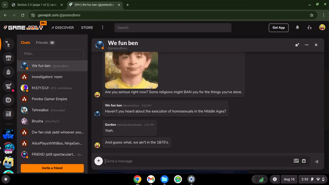This screenshot has width=329, height=185.
Task: Open STORE in top navigation
Action: [87, 27]
